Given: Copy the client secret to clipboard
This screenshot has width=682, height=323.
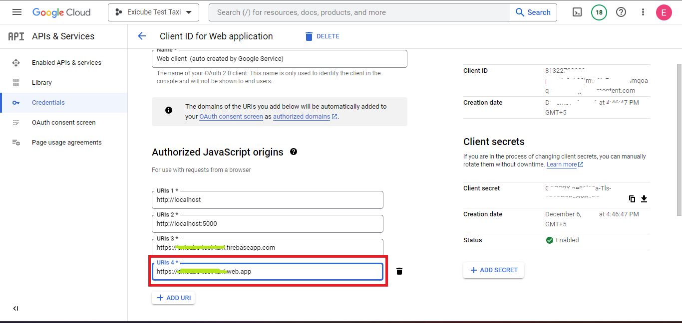Looking at the screenshot, I should tap(632, 199).
